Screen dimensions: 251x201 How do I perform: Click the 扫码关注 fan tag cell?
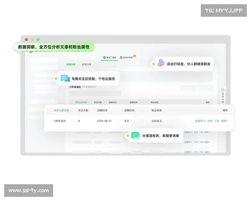pos(157,121)
